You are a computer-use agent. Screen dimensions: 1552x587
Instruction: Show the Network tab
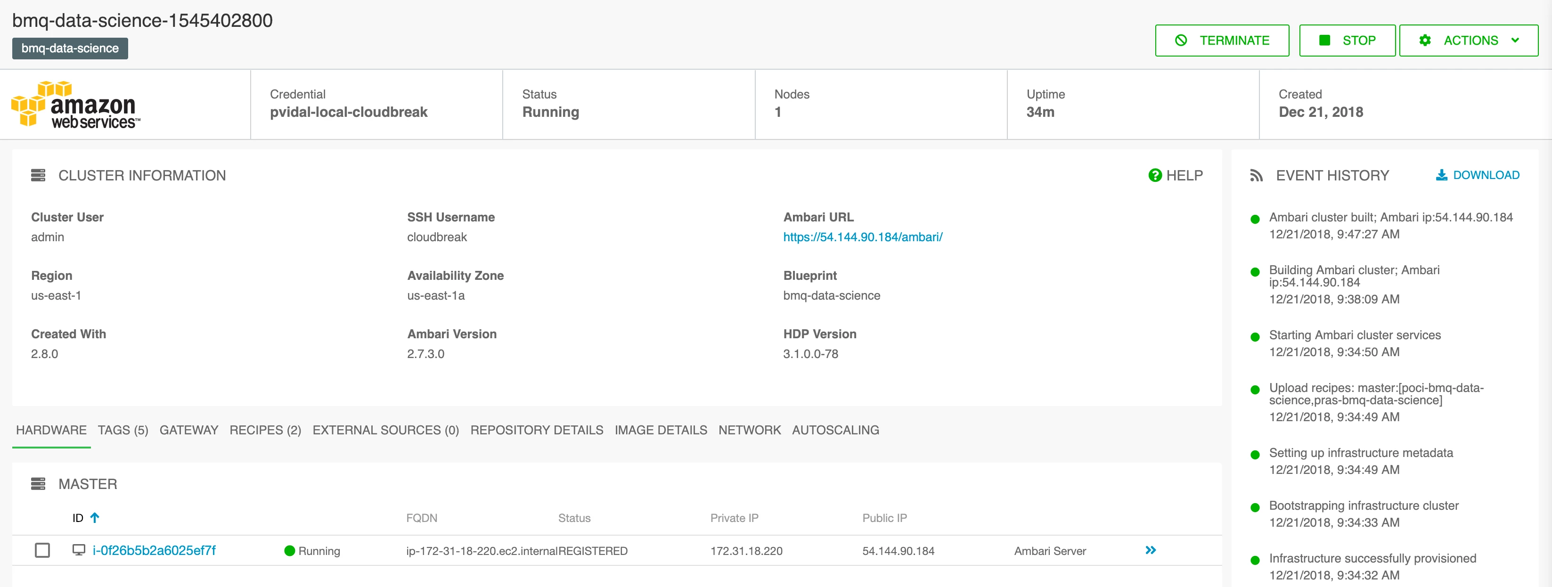click(x=750, y=430)
